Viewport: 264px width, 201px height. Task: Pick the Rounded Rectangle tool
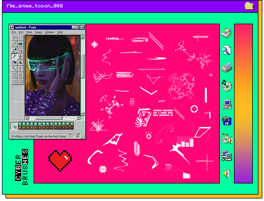pyautogui.click(x=20, y=81)
